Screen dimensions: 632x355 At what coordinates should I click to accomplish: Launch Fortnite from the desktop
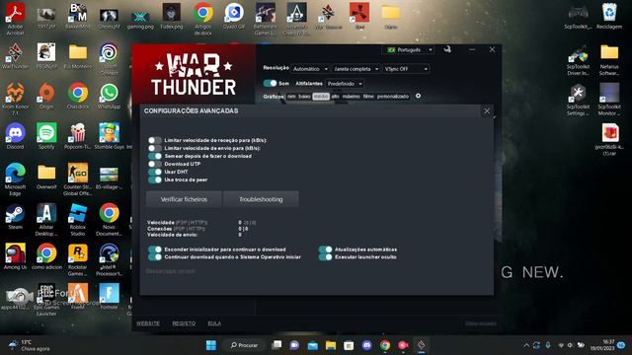tap(109, 297)
